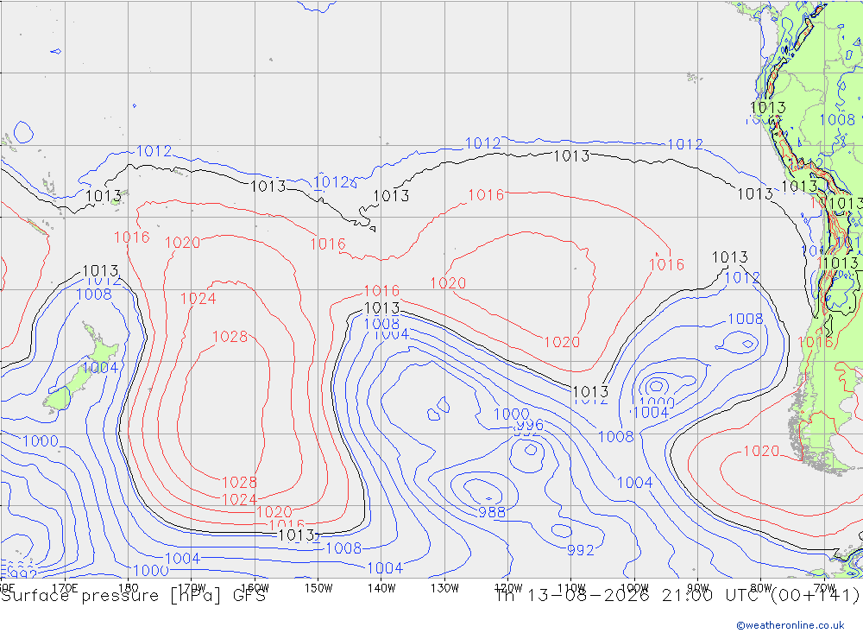Click the blue 1008 label over northern South America
Image resolution: width=863 pixels, height=633 pixels.
coord(837,119)
